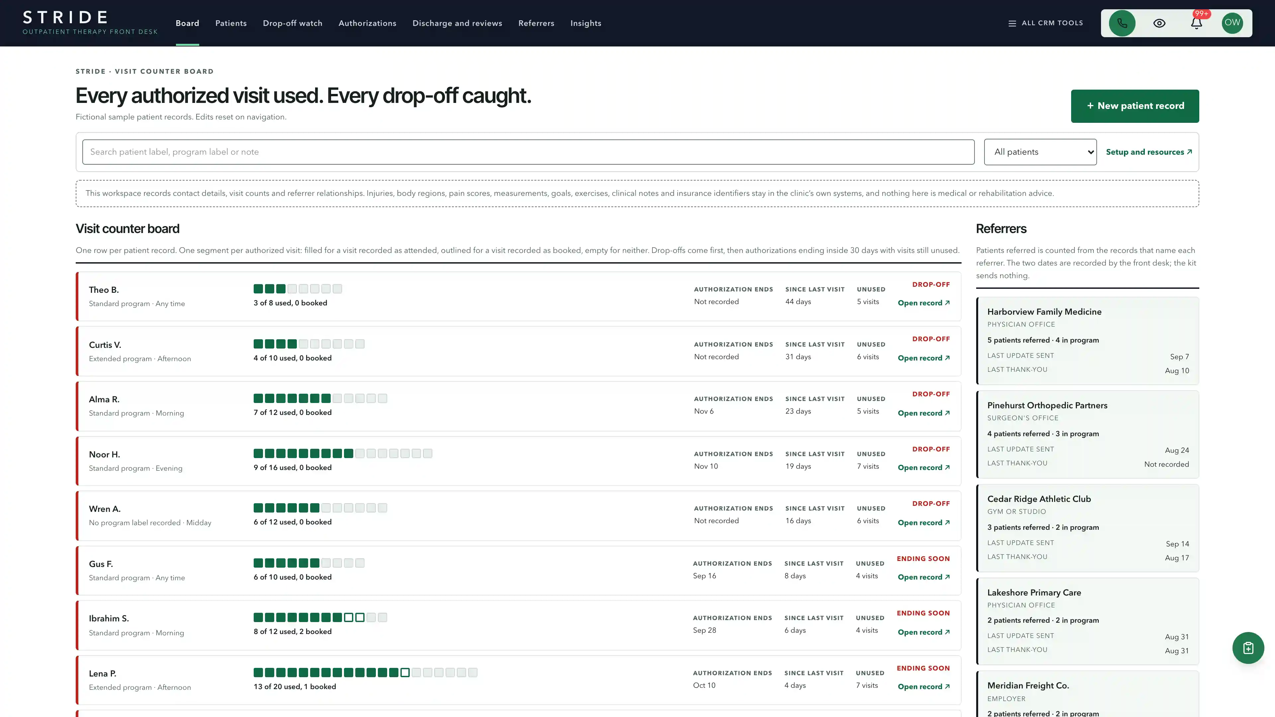The image size is (1275, 717).
Task: Open Lakeshore Primary Care referrer card
Action: click(1087, 621)
